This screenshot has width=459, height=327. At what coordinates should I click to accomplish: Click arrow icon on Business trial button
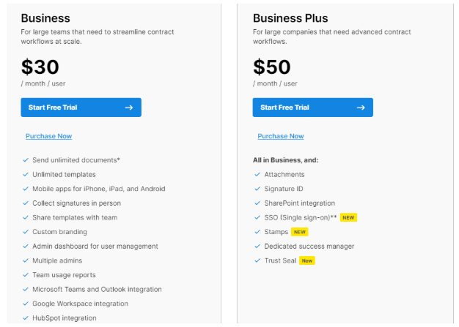129,108
